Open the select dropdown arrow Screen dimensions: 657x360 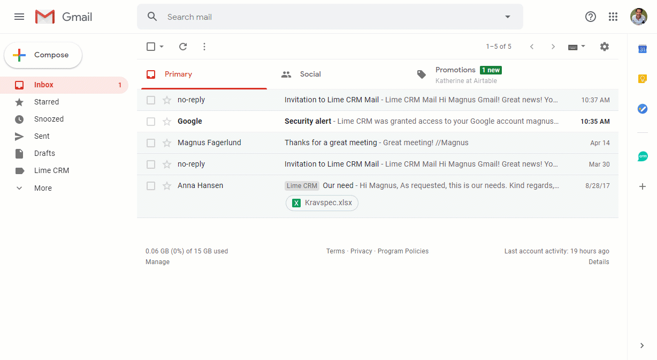click(x=162, y=47)
